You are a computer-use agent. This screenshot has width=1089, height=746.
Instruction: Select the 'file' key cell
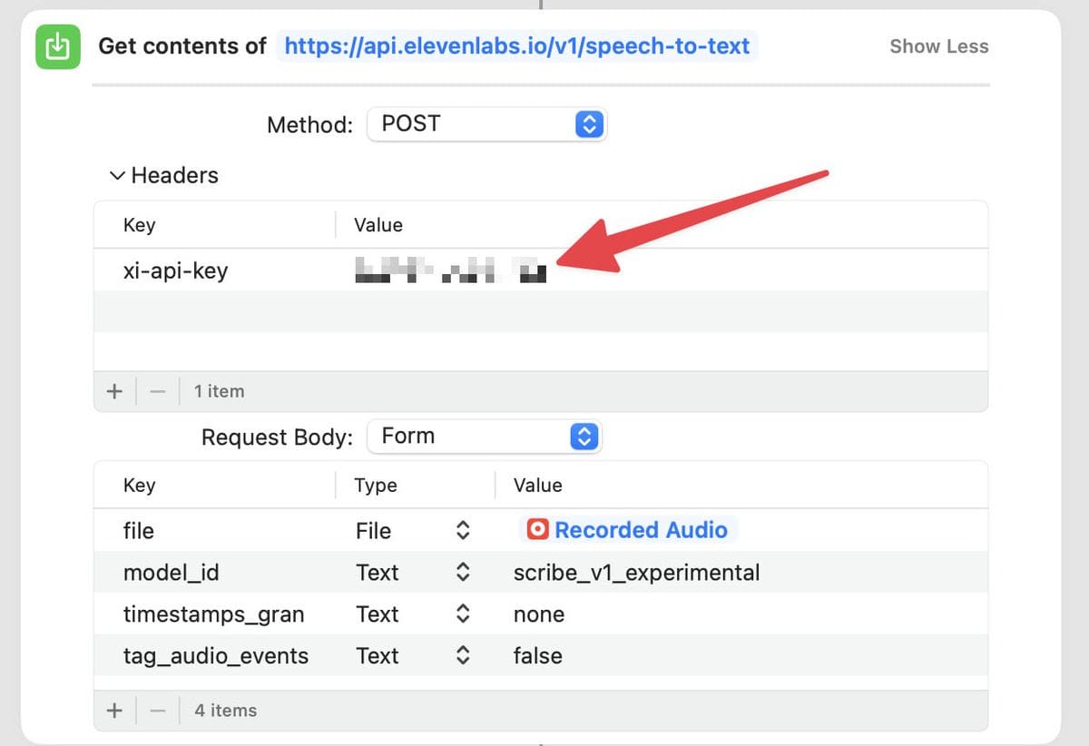coord(139,531)
